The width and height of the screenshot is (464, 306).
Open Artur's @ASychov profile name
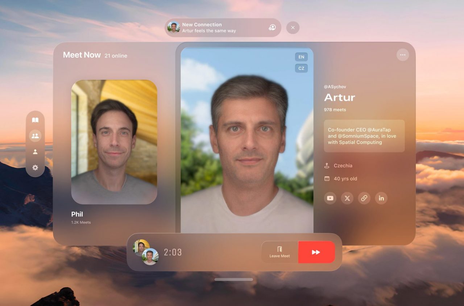point(335,87)
